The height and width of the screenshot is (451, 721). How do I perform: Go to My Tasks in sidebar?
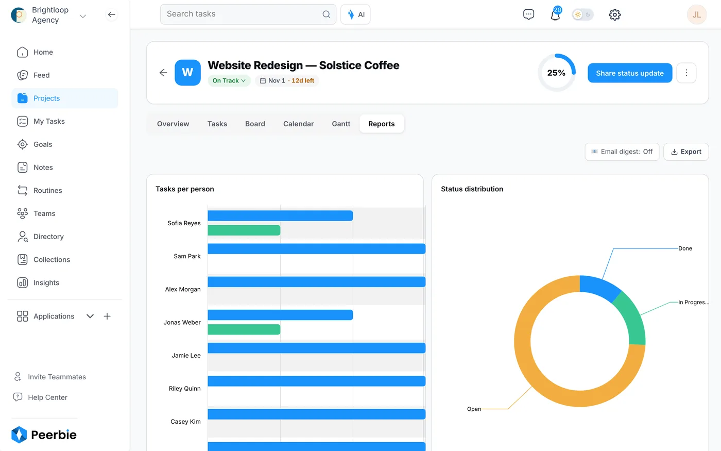pyautogui.click(x=64, y=121)
